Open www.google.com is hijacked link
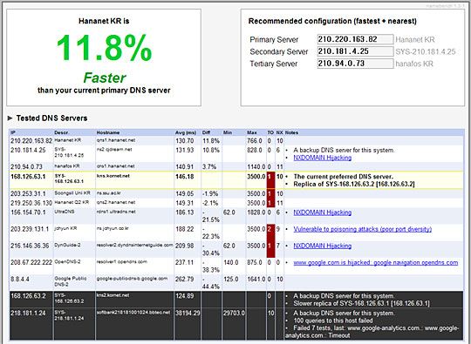 (376, 263)
